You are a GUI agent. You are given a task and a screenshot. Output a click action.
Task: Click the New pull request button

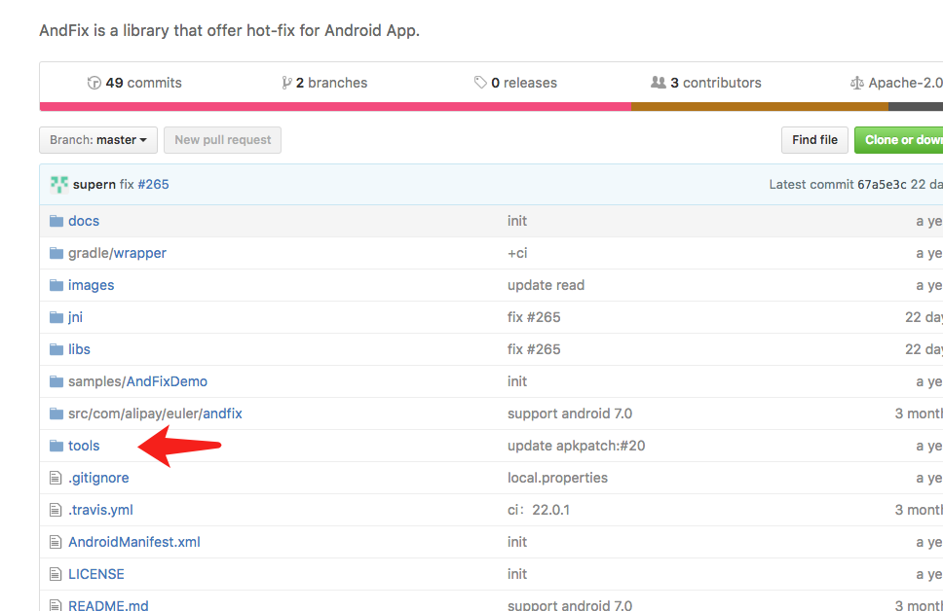(223, 140)
